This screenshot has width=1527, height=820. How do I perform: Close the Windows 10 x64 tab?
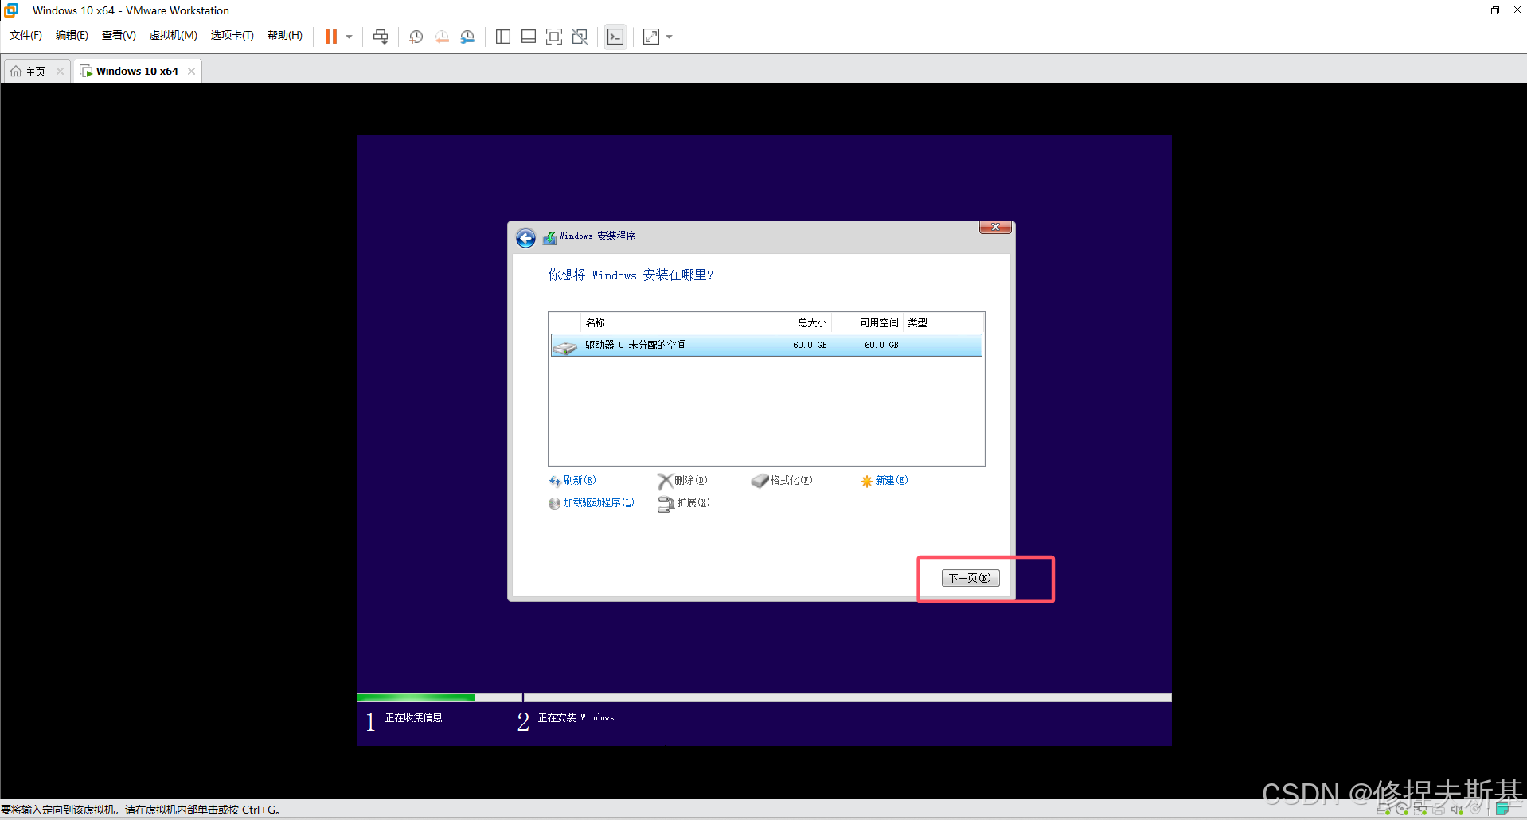pyautogui.click(x=191, y=72)
